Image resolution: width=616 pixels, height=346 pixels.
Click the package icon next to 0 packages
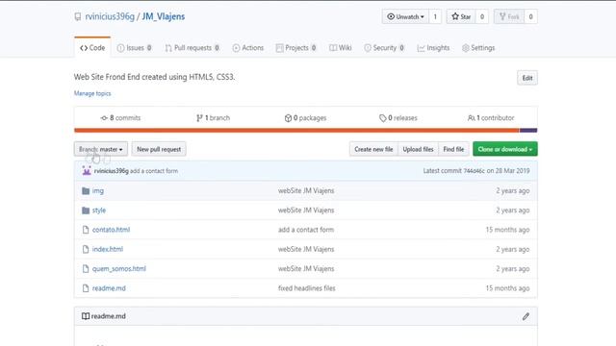pos(288,118)
